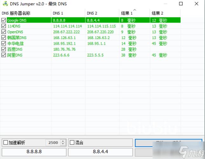This screenshot has width=205, height=159.
Task: Close the DNS Jumper window
Action: (x=196, y=4)
